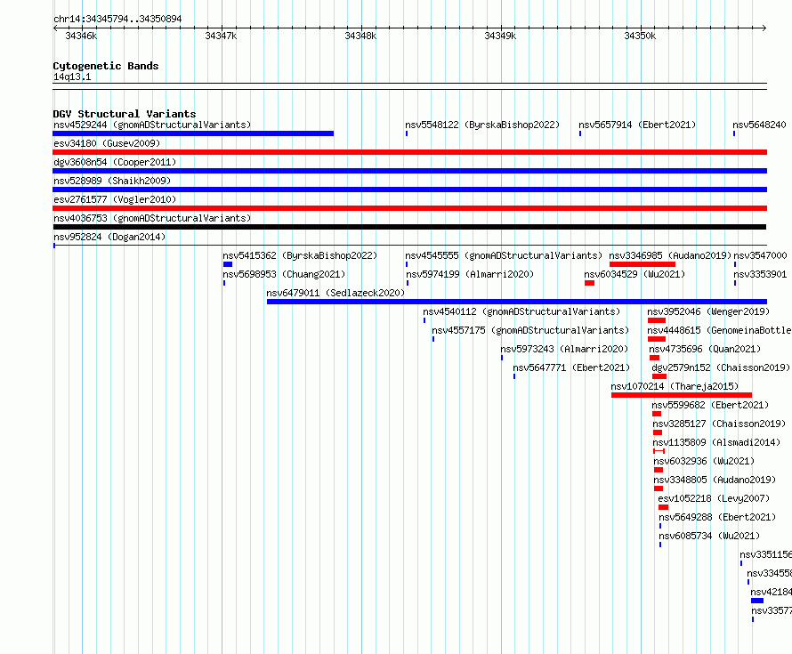This screenshot has width=792, height=654.
Task: Select the esv2761577 (Vogler2010) label
Action: click(115, 199)
